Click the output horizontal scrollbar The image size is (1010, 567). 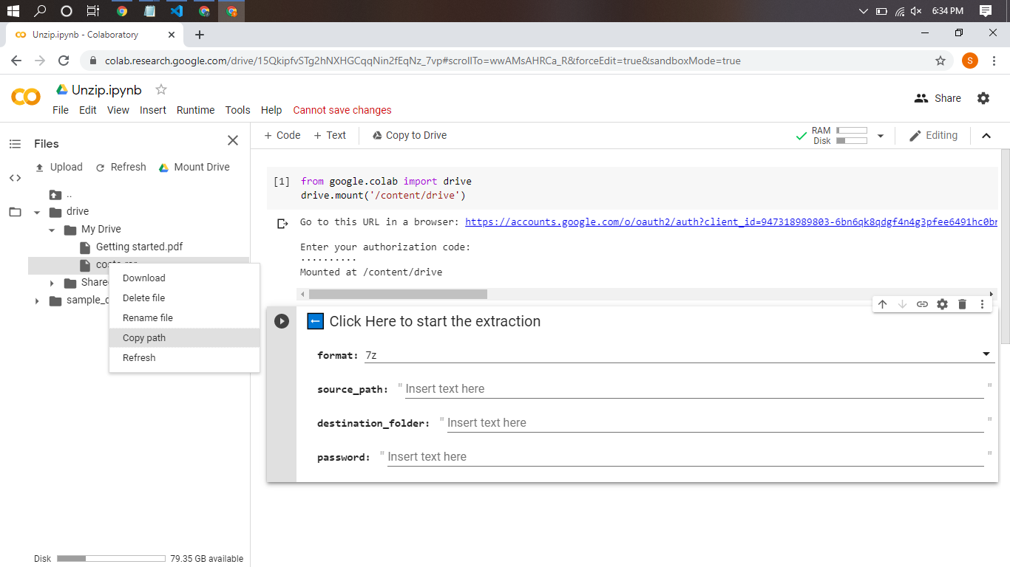click(x=398, y=294)
